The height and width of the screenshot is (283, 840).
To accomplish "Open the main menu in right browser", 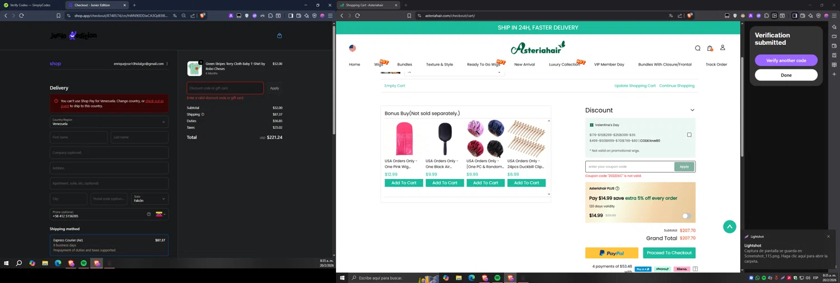I will [x=834, y=16].
